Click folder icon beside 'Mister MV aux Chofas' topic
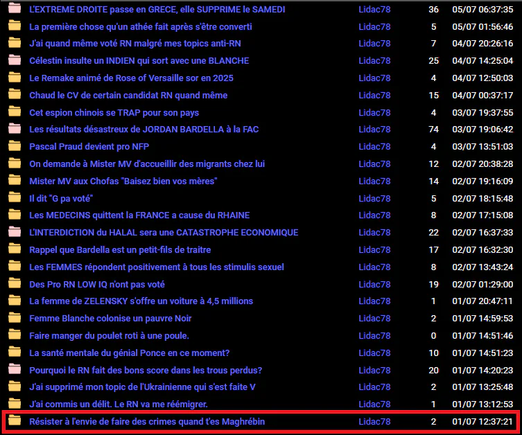522x435 pixels. click(15, 180)
